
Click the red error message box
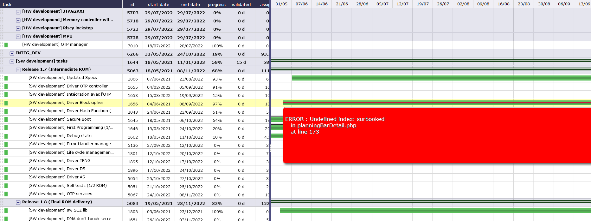[x=437, y=135]
